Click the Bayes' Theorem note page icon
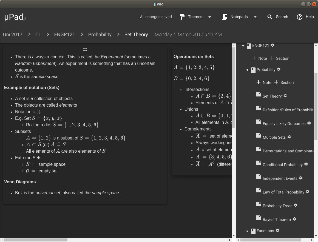Screen dimensions: 318x242 (258, 218)
